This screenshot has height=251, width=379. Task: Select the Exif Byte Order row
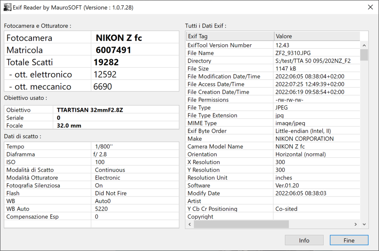[x=273, y=131]
